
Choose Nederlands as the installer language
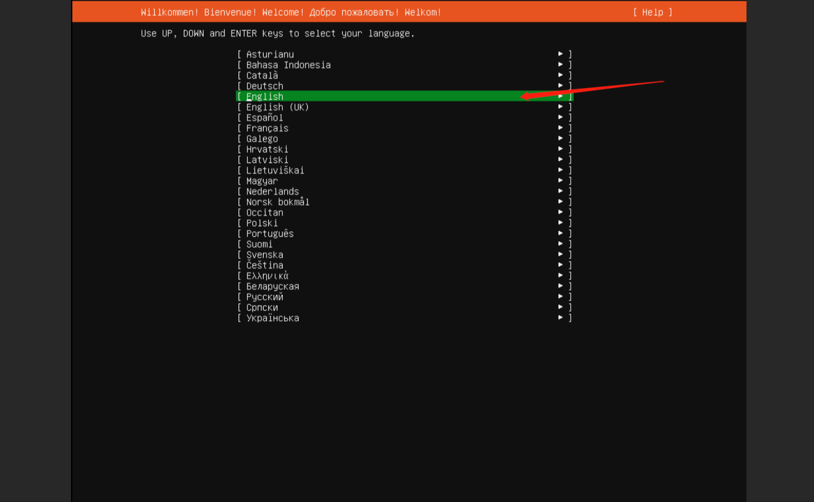(x=405, y=191)
